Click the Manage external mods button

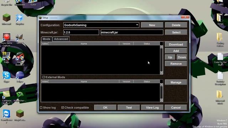[176, 82]
